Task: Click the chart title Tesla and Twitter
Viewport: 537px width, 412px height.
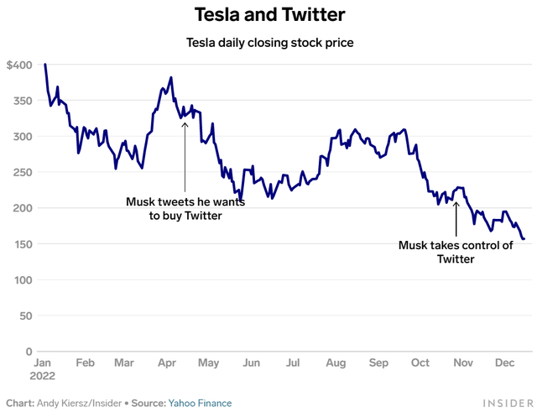Action: click(270, 15)
